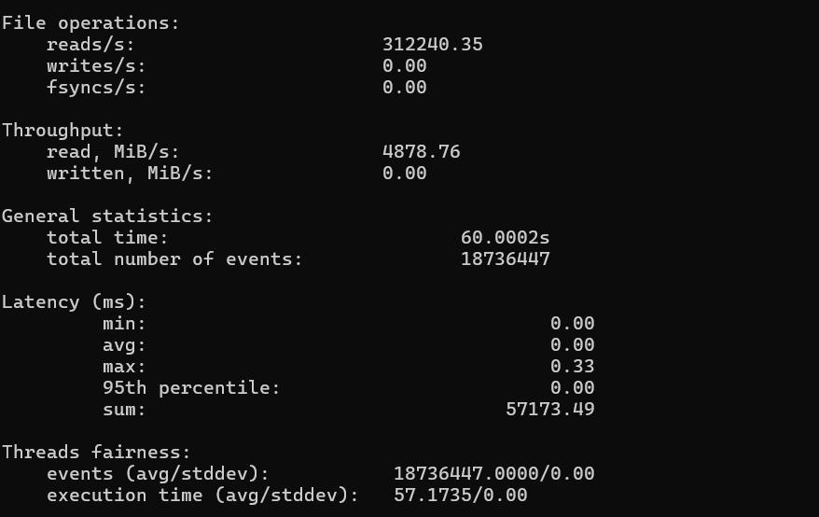Click the 'total time:' label
Viewport: 819px width, 517px height.
tap(107, 238)
